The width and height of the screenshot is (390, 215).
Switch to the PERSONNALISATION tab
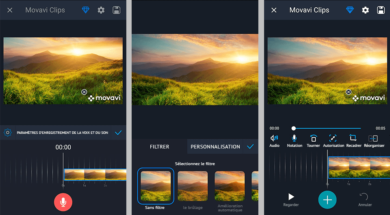point(215,146)
